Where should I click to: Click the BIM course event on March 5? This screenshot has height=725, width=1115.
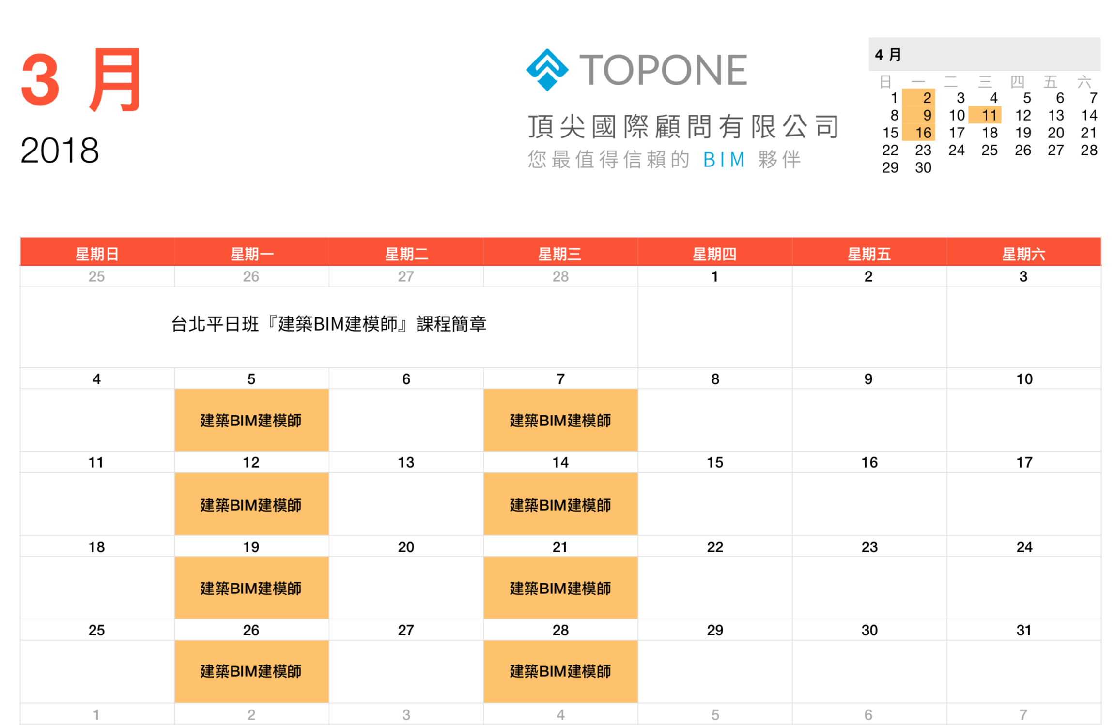click(x=251, y=420)
